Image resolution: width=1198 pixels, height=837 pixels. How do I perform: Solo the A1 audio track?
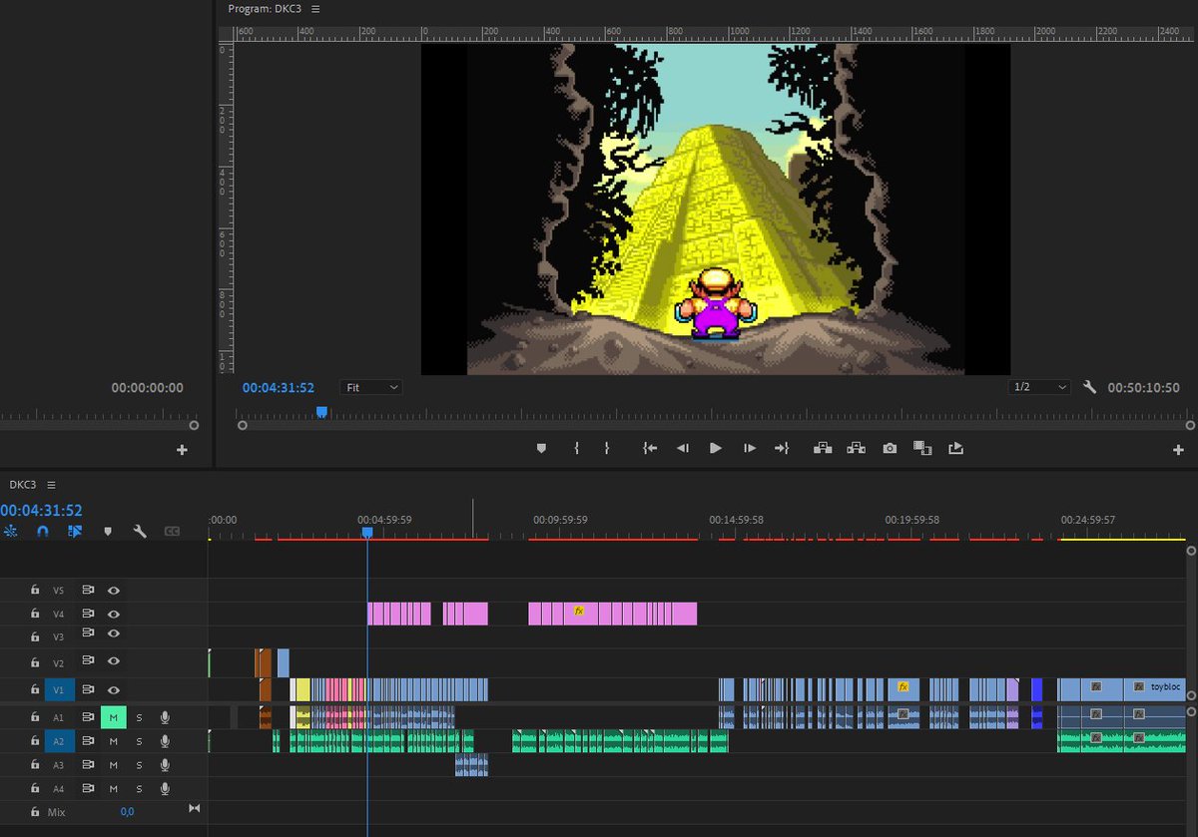[x=139, y=716]
